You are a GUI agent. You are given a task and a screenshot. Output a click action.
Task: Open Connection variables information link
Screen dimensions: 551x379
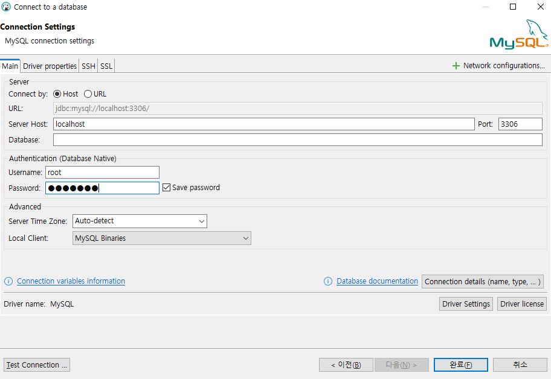point(71,281)
